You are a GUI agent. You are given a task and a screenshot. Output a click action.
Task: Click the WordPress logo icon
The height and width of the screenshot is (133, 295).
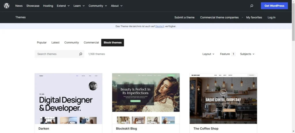(x=7, y=6)
